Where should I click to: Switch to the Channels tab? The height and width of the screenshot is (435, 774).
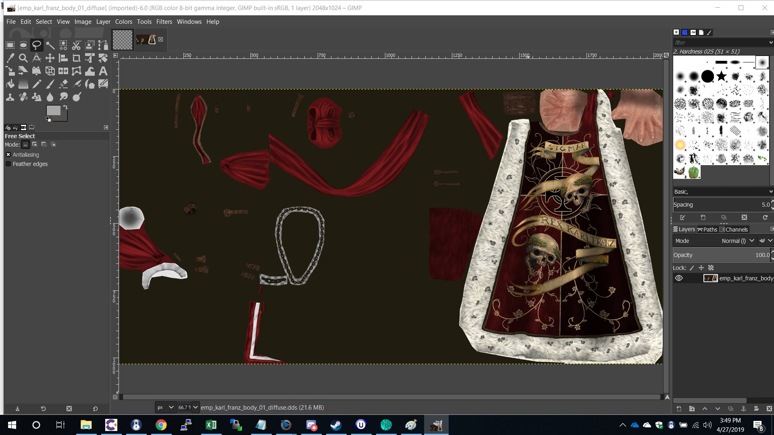(734, 230)
